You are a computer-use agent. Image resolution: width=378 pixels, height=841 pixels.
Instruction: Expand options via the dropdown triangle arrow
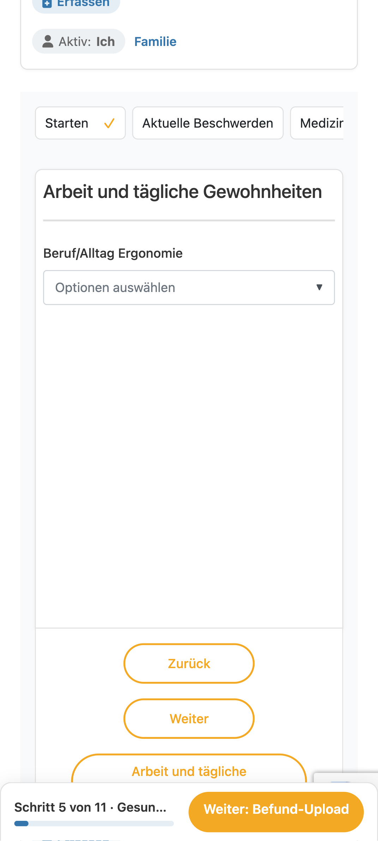tap(319, 287)
